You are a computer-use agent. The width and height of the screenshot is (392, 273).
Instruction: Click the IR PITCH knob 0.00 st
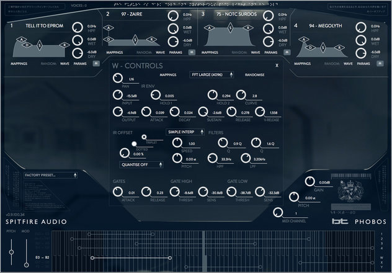[x=177, y=158]
